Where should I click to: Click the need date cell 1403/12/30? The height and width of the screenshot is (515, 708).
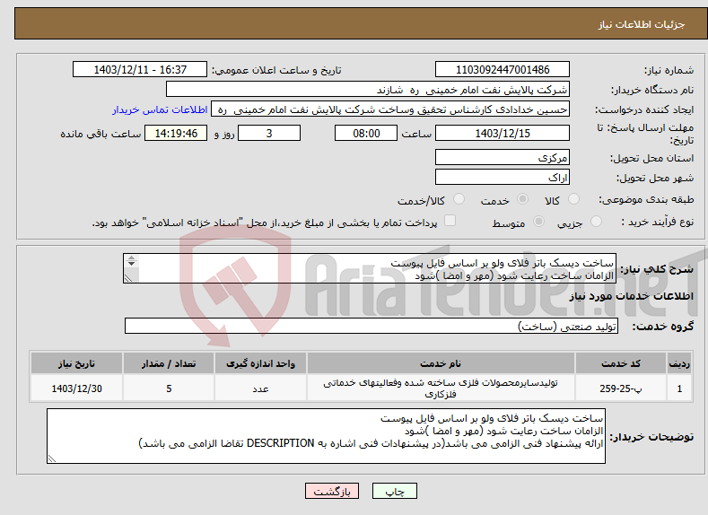[77, 388]
